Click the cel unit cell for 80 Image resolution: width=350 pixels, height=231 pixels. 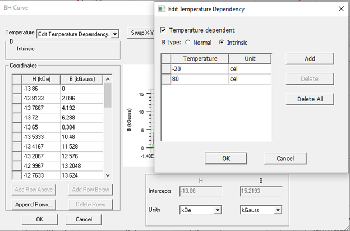(250, 79)
